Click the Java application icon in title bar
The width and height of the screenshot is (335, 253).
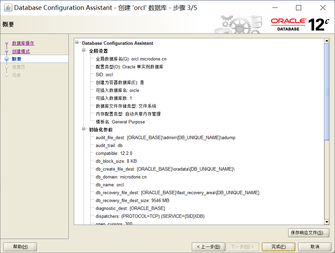[8, 8]
